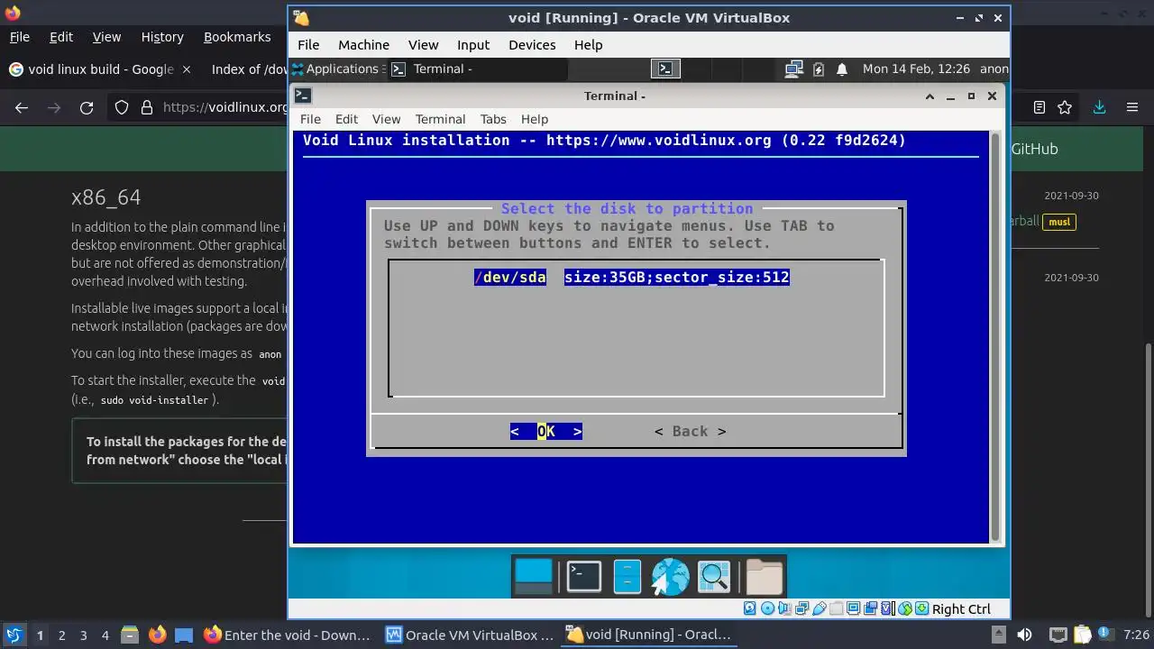Image resolution: width=1154 pixels, height=649 pixels.
Task: Toggle Firefox reader view icon
Action: click(x=1039, y=107)
